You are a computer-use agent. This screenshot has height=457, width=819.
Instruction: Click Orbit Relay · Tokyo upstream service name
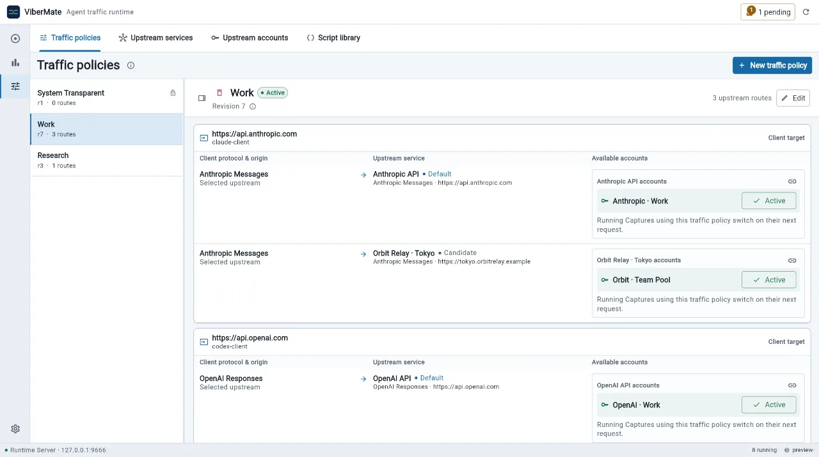pos(404,253)
